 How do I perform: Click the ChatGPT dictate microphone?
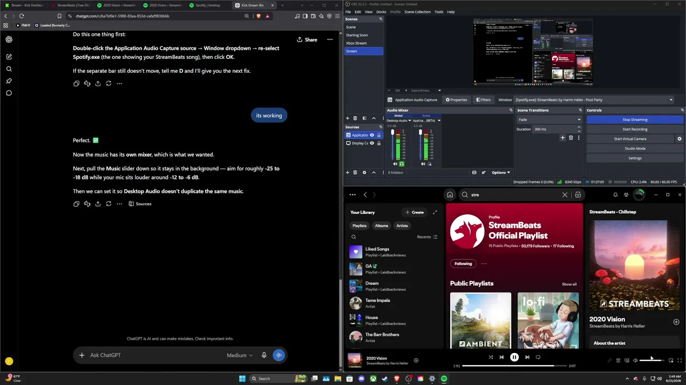pyautogui.click(x=264, y=355)
